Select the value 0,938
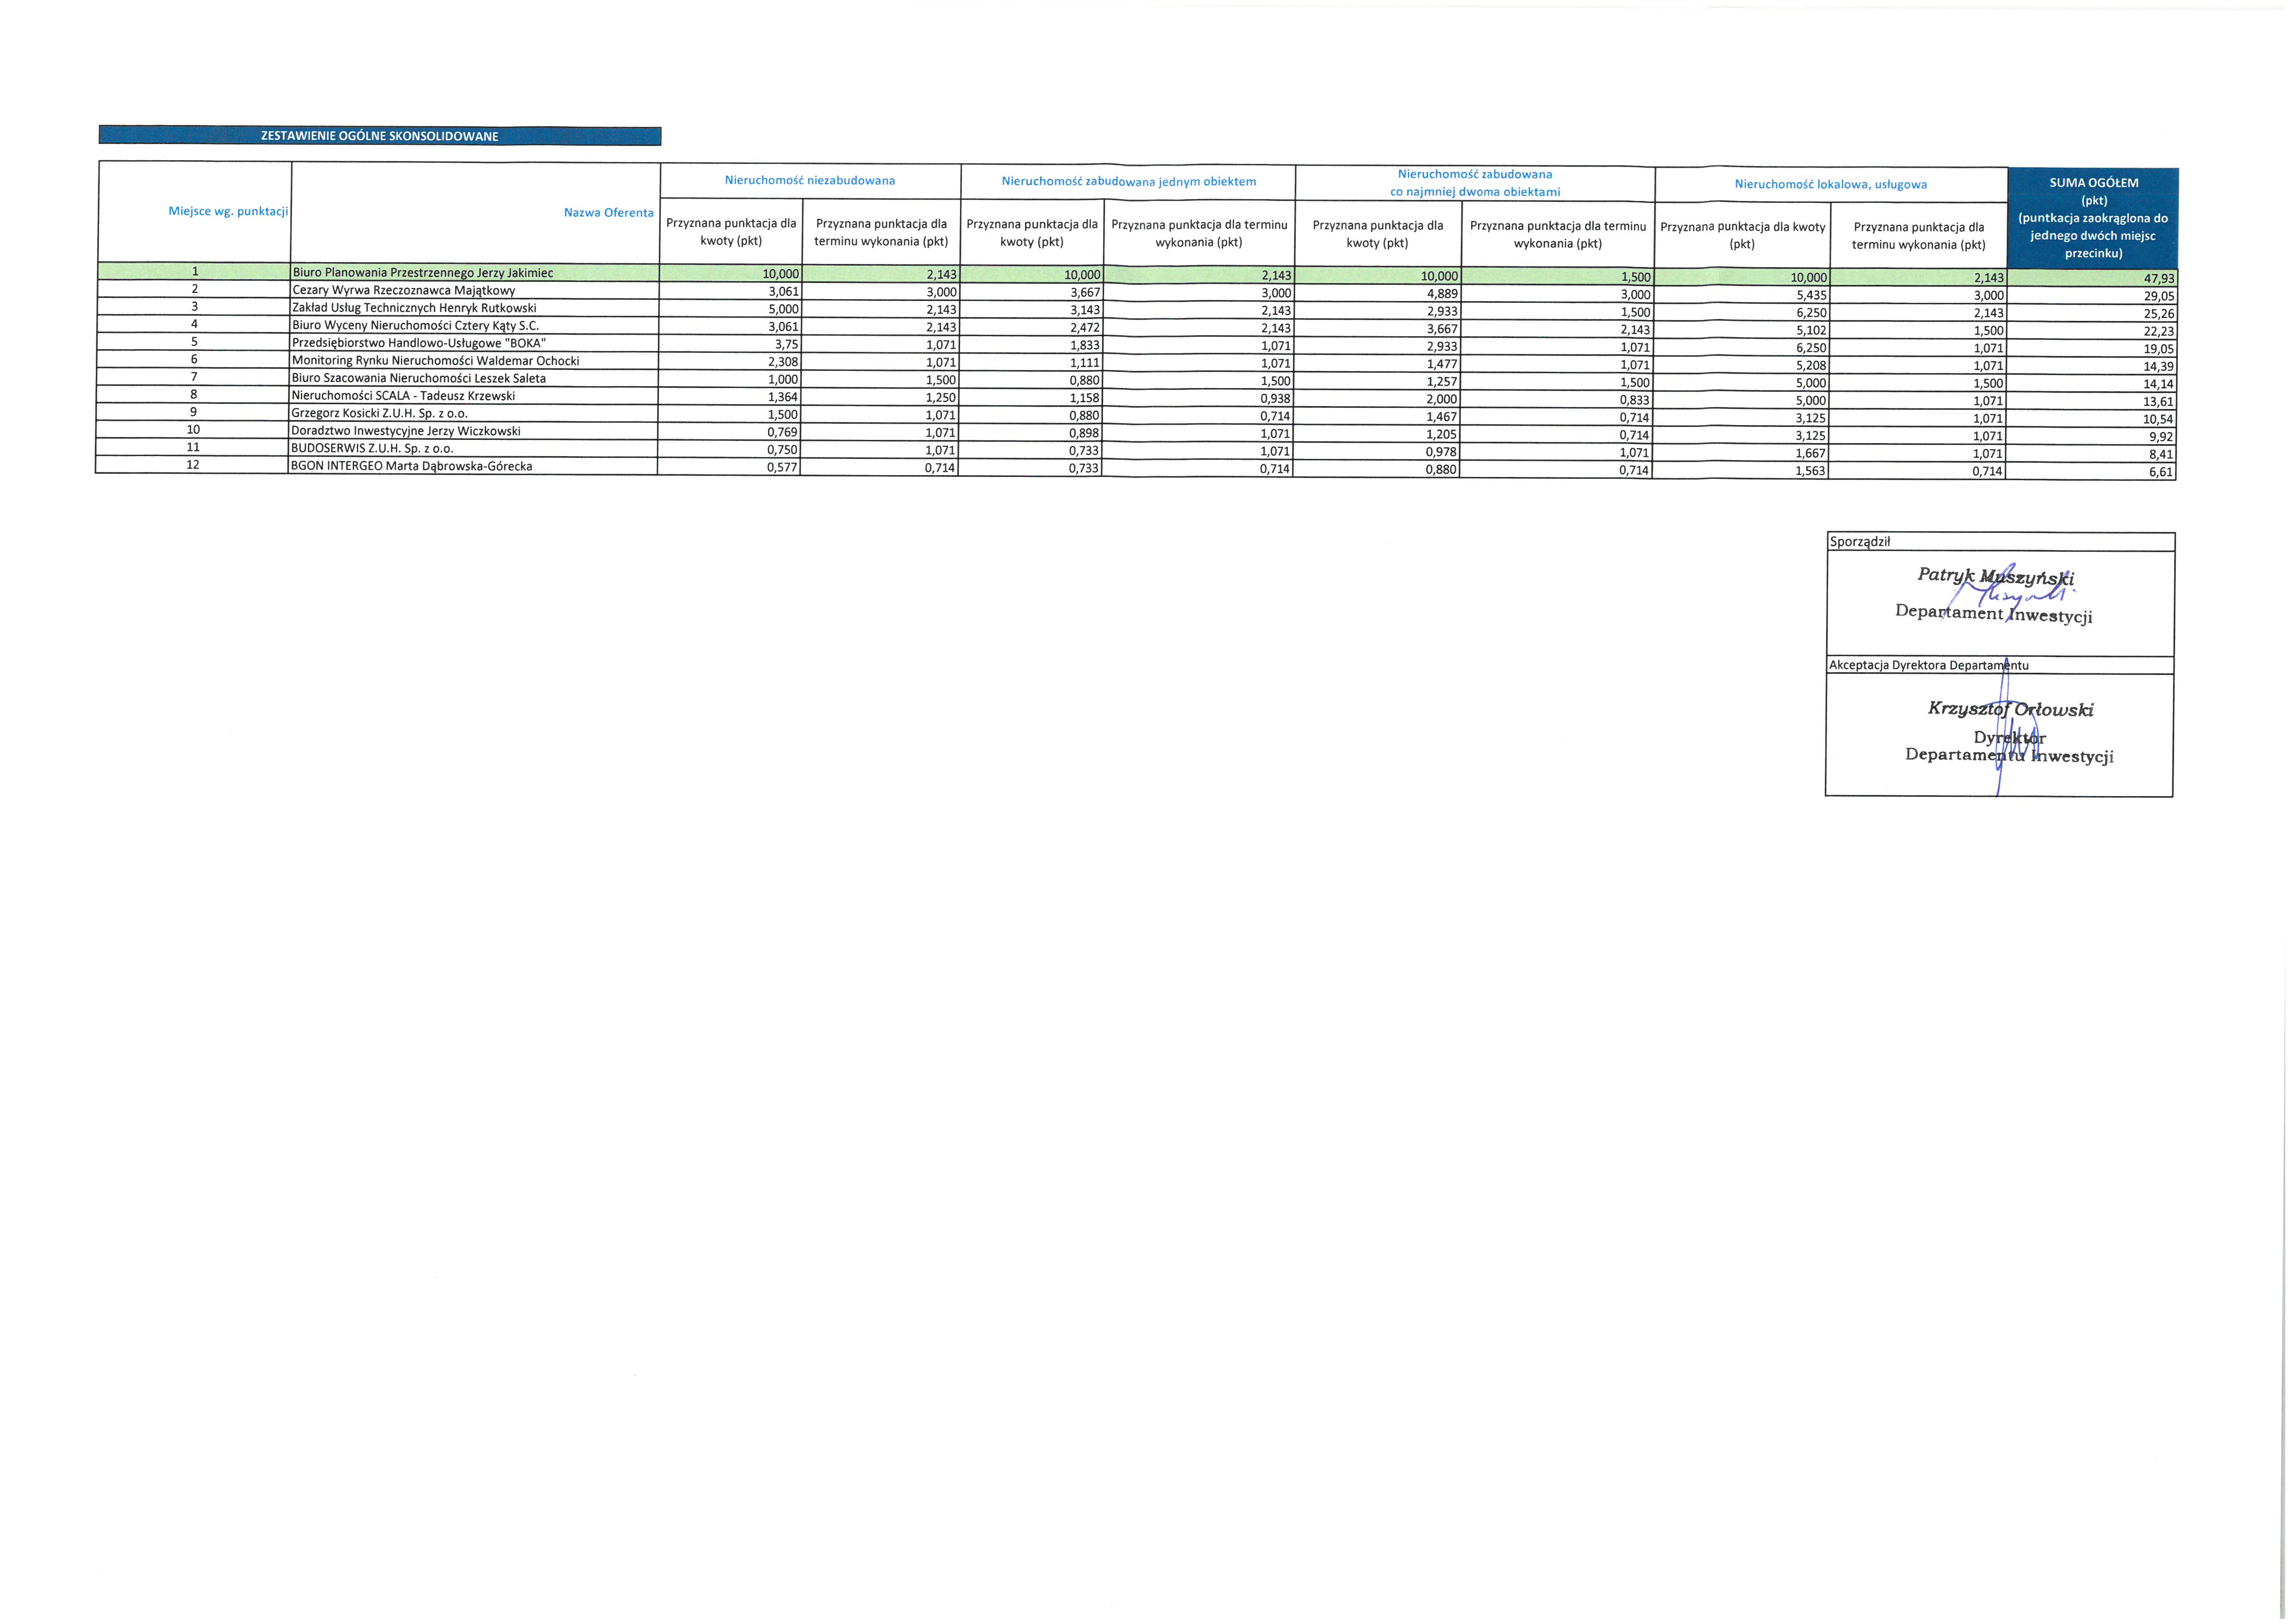This screenshot has width=2296, height=1624. 1275,398
